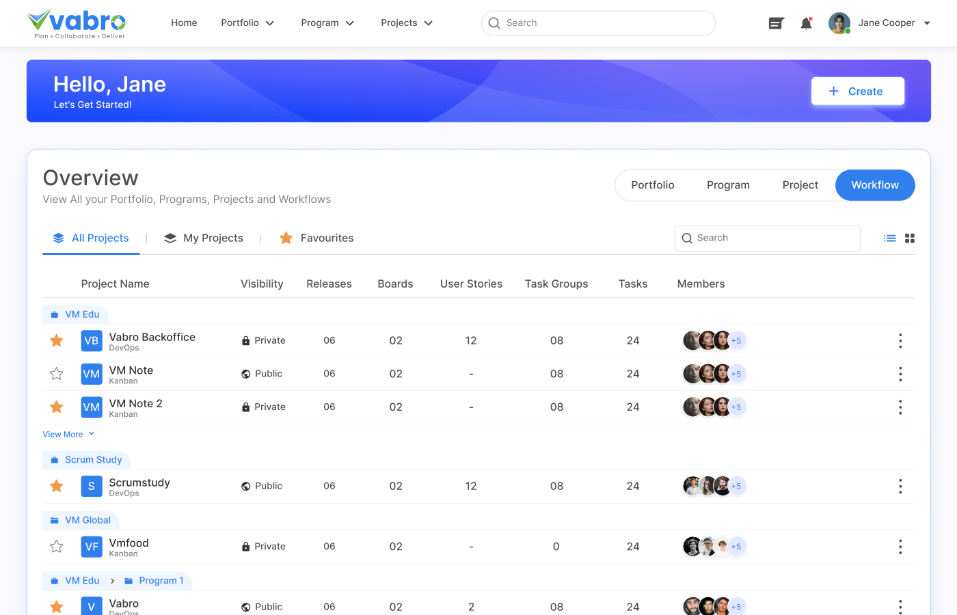Unfavourite Vabro Backoffice star
The height and width of the screenshot is (615, 957).
(57, 340)
